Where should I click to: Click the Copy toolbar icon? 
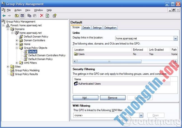29,16
